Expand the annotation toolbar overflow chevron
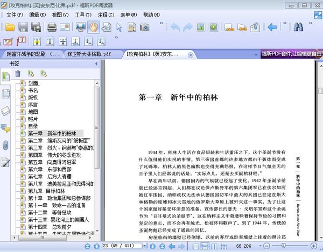Screen dimensions: 323x252 116,38
